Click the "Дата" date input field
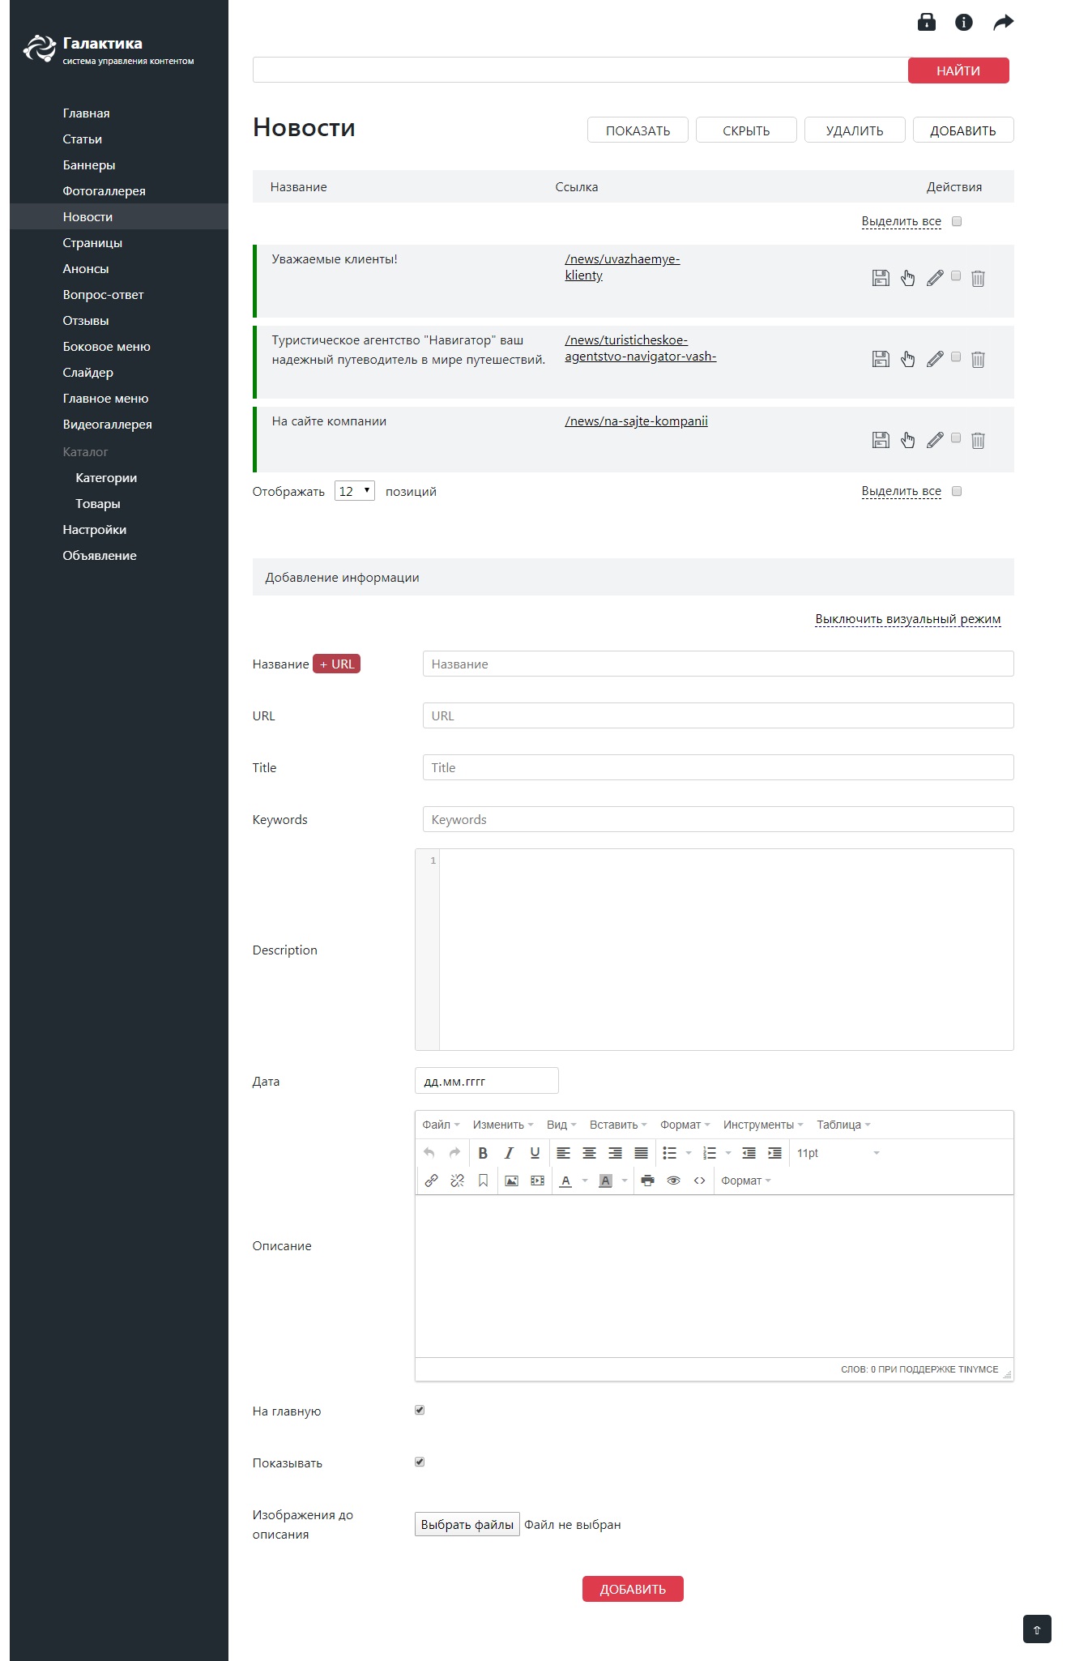Image resolution: width=1075 pixels, height=1661 pixels. [486, 1081]
